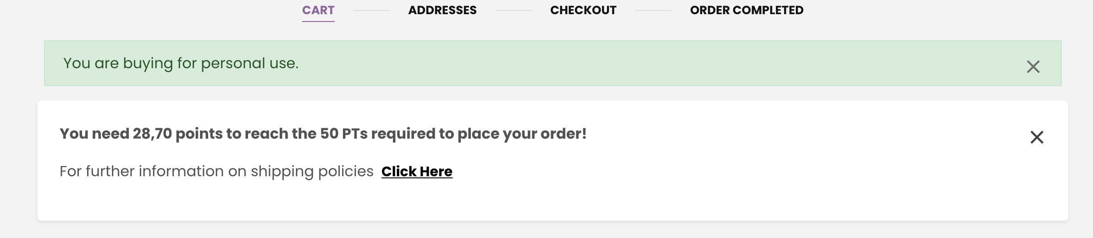Viewport: 1093px width, 238px height.
Task: Click empty area of the green banner
Action: click(x=642, y=63)
